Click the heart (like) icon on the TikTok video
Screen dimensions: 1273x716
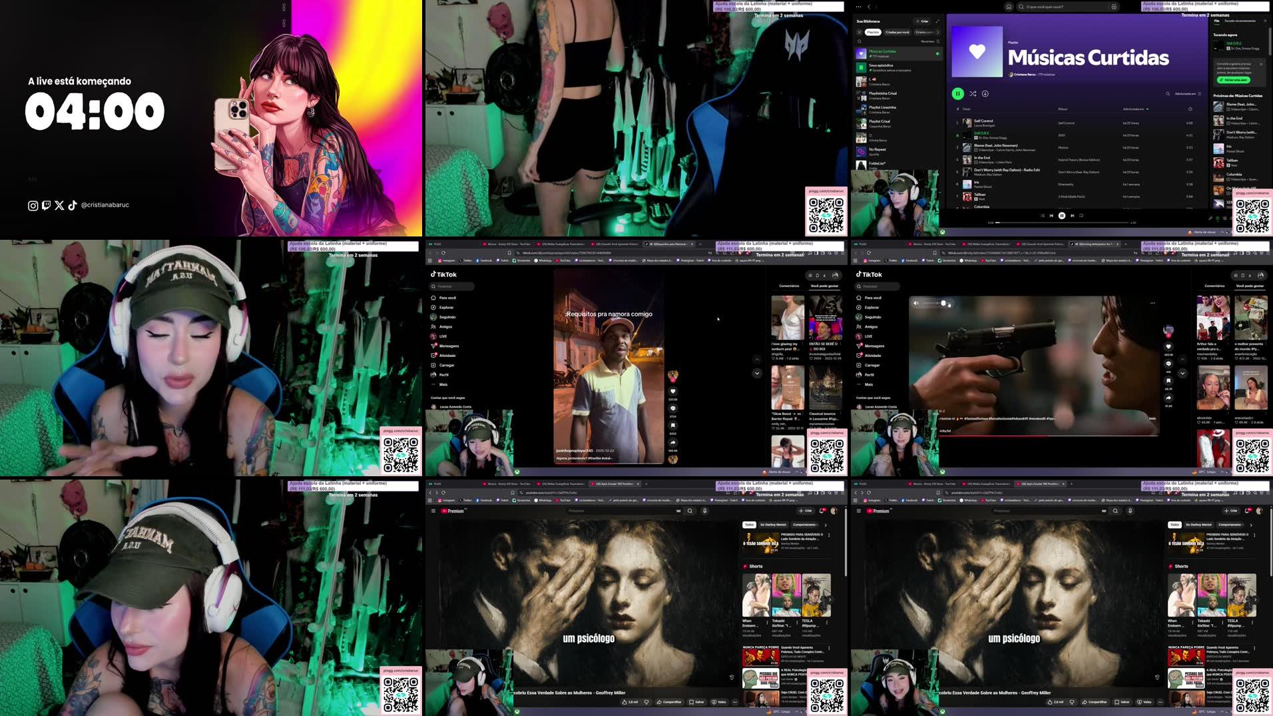(673, 391)
